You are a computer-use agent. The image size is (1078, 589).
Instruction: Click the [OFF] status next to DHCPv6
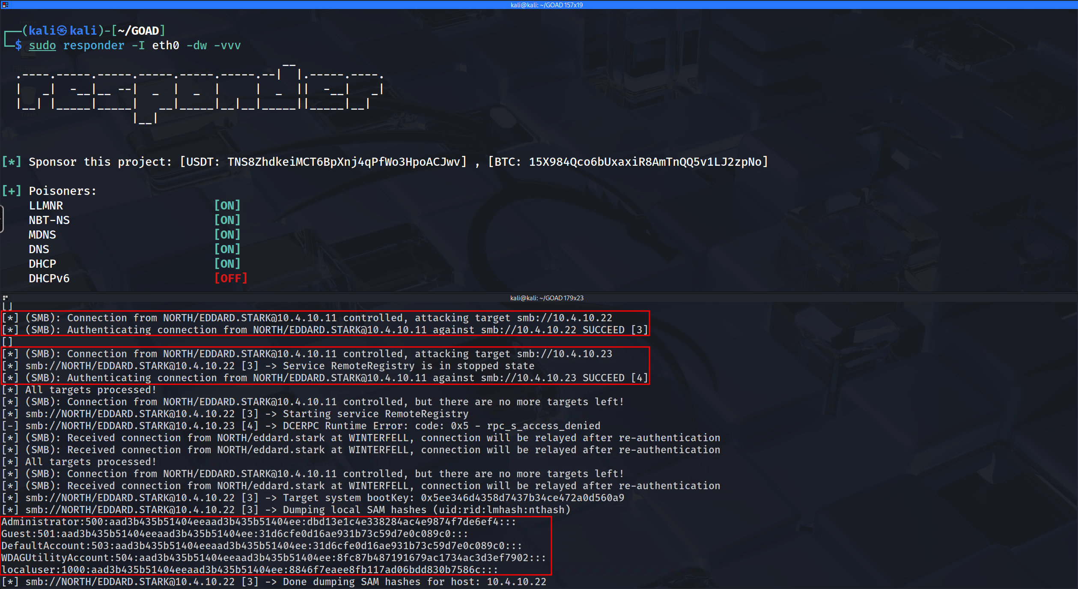coord(231,278)
